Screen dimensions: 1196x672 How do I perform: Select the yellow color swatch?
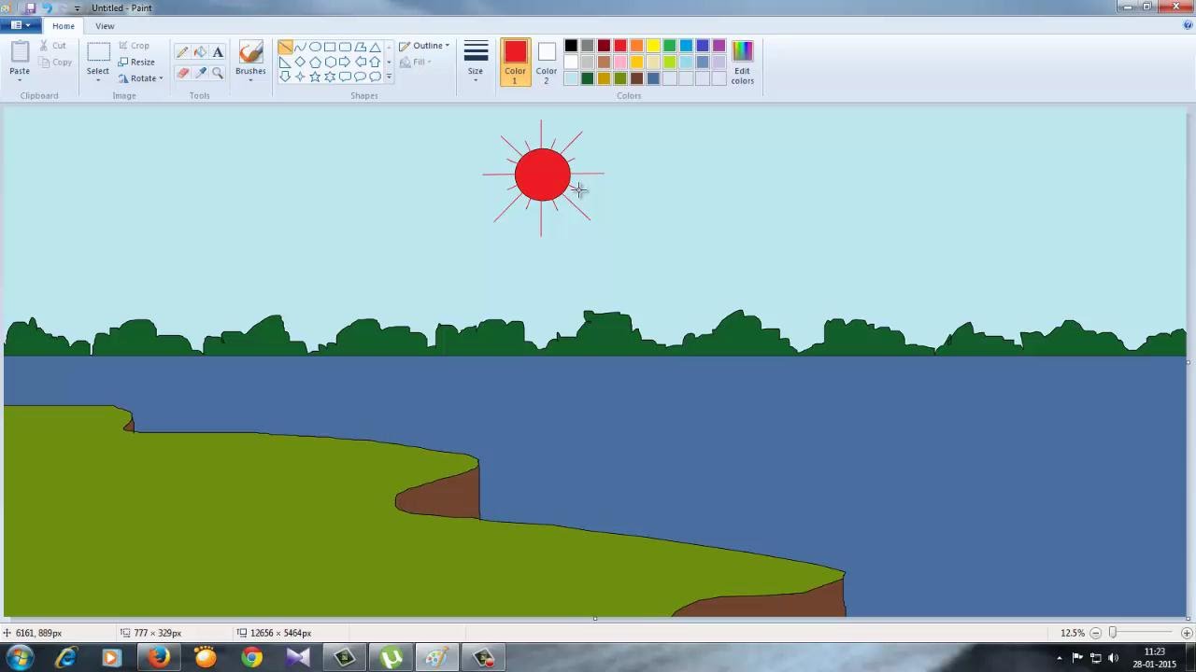(x=652, y=46)
